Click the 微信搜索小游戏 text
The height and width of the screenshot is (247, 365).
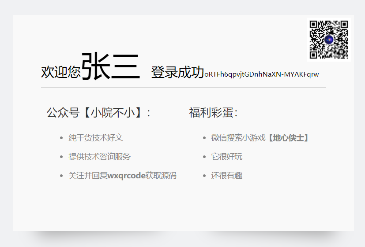(238, 138)
